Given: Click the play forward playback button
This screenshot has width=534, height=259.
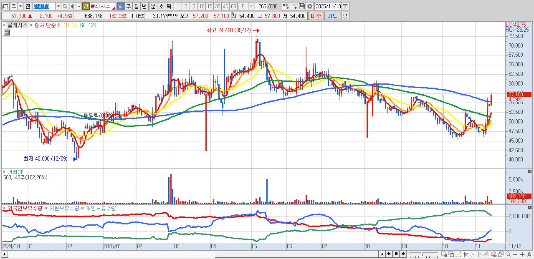Looking at the screenshot, I should coord(382,254).
